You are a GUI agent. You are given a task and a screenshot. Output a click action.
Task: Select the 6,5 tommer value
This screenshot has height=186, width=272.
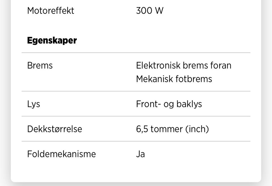[160, 129]
